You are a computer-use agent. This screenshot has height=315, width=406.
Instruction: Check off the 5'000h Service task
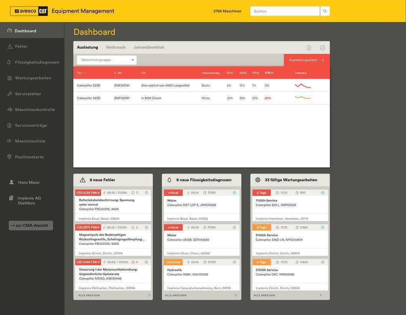tap(323, 262)
